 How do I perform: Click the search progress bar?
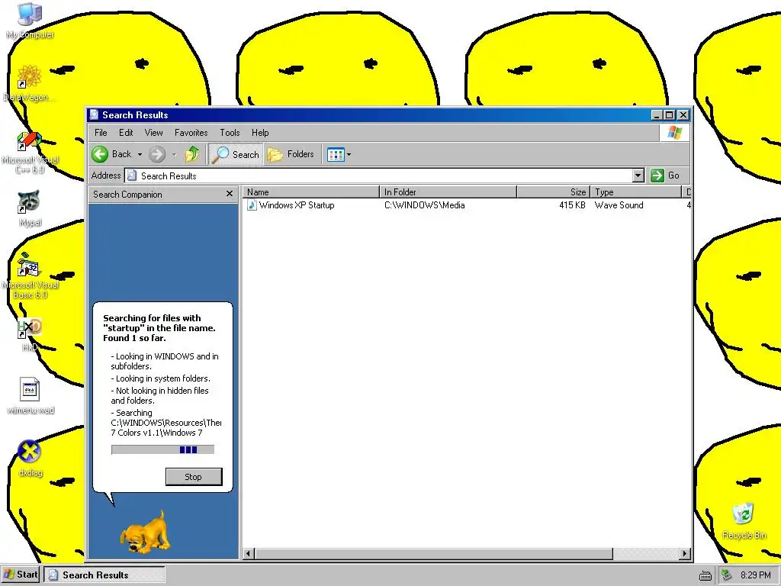pyautogui.click(x=162, y=449)
